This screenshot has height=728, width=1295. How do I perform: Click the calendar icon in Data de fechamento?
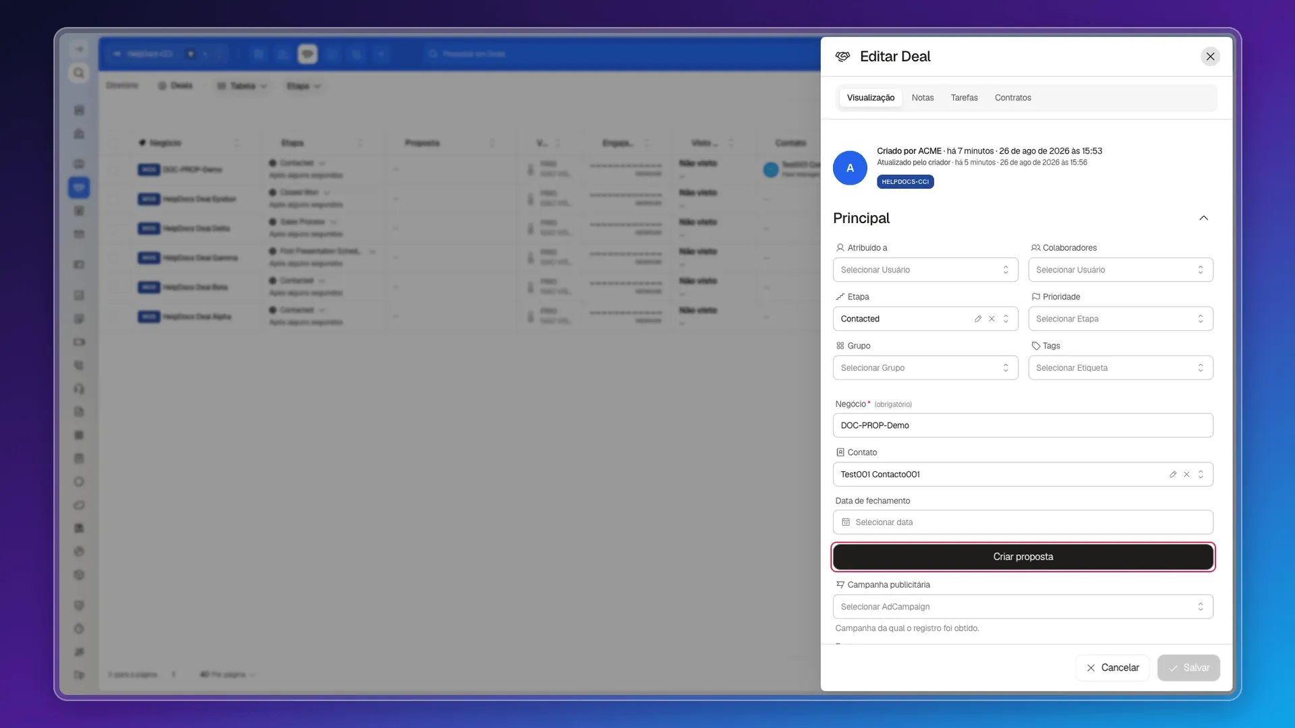[846, 522]
